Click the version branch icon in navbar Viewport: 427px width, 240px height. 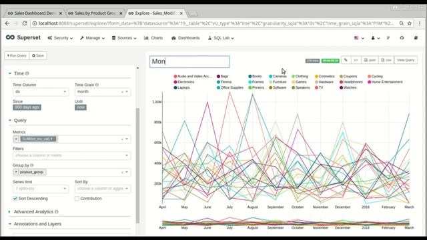coord(388,38)
